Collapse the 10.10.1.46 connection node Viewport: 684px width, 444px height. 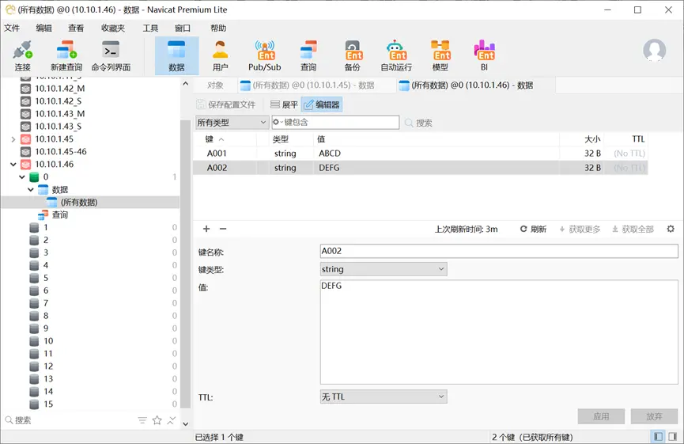click(13, 165)
